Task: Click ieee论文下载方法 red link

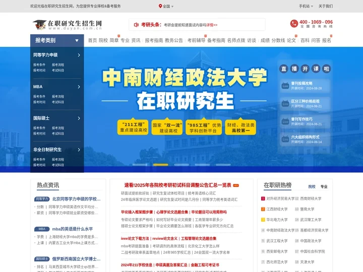Action: (x=135, y=238)
